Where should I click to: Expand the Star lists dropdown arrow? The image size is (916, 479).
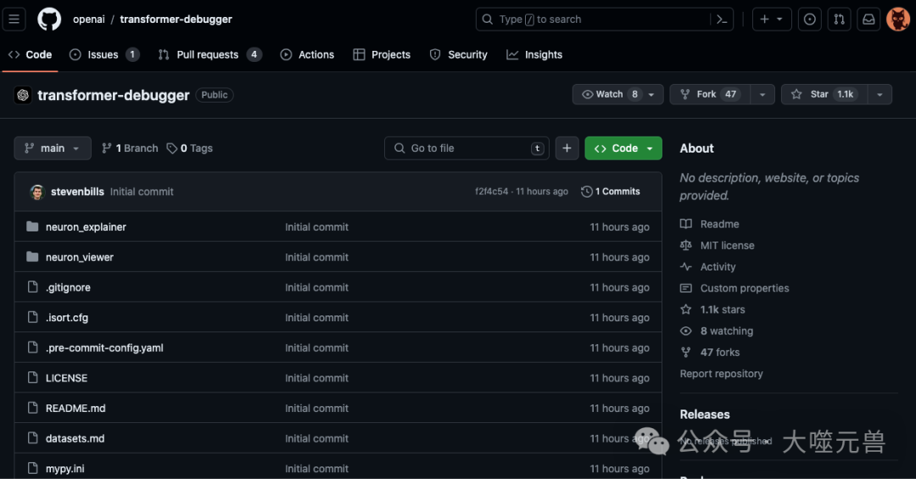tap(880, 94)
